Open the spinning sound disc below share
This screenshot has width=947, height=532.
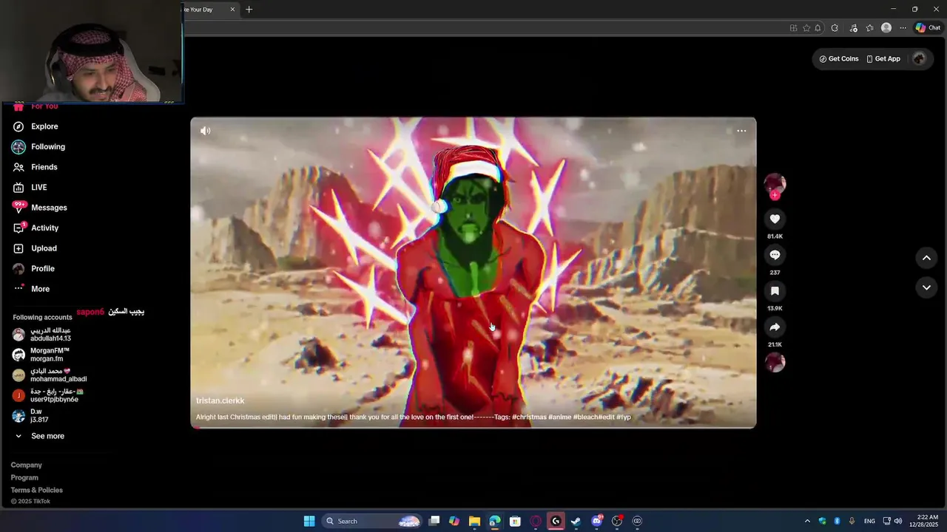tap(775, 362)
